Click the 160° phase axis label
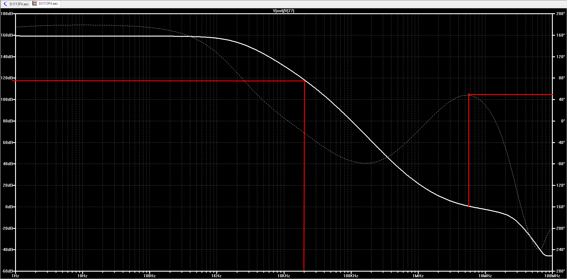 point(560,35)
